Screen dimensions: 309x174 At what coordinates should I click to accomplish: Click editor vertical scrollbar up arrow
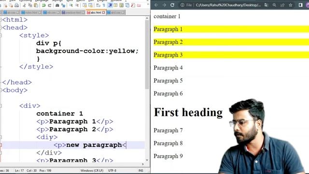coord(147,18)
